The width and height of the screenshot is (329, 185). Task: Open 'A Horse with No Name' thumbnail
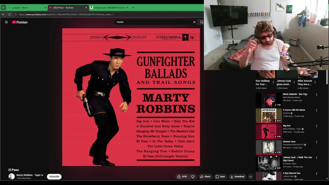(x=269, y=116)
